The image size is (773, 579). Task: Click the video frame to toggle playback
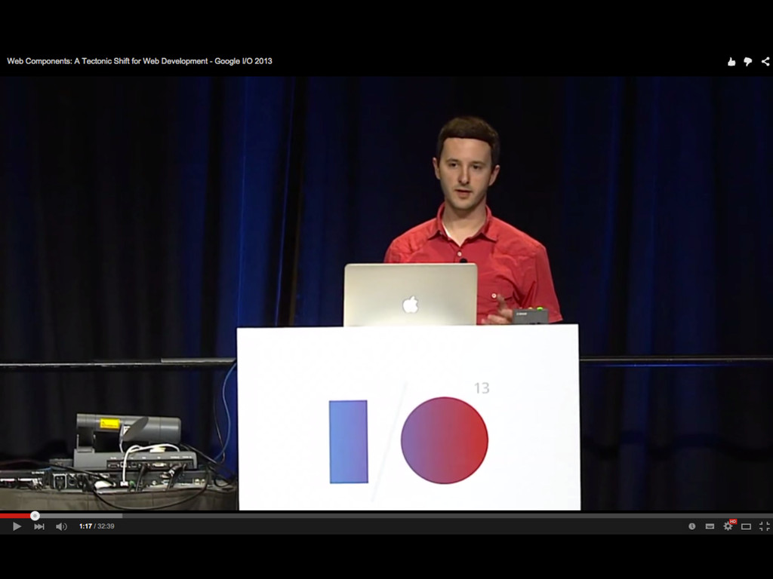[x=386, y=293]
